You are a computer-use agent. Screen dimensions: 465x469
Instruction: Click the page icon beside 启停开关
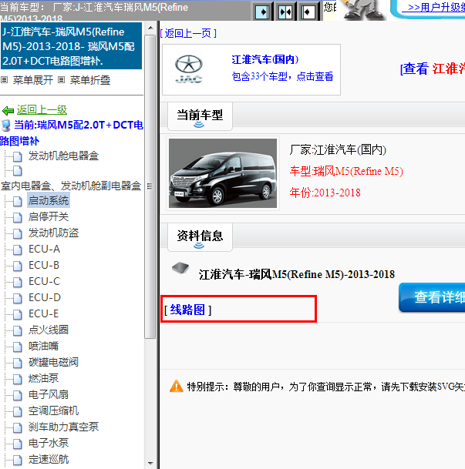[18, 217]
